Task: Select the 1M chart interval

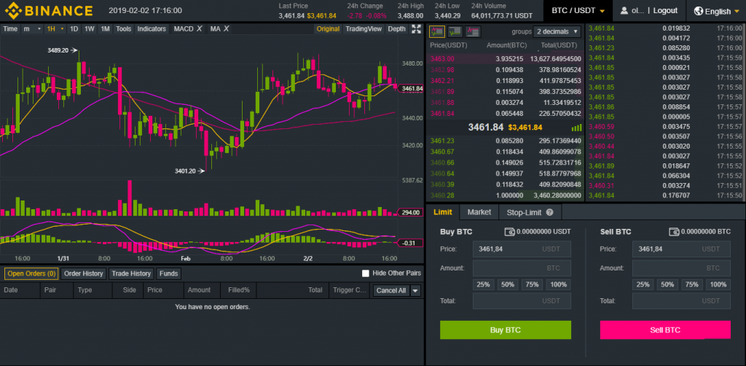Action: click(105, 28)
